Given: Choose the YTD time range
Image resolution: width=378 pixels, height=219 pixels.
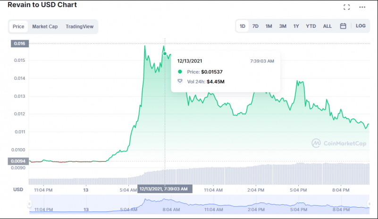Looking at the screenshot, I should click(x=311, y=26).
